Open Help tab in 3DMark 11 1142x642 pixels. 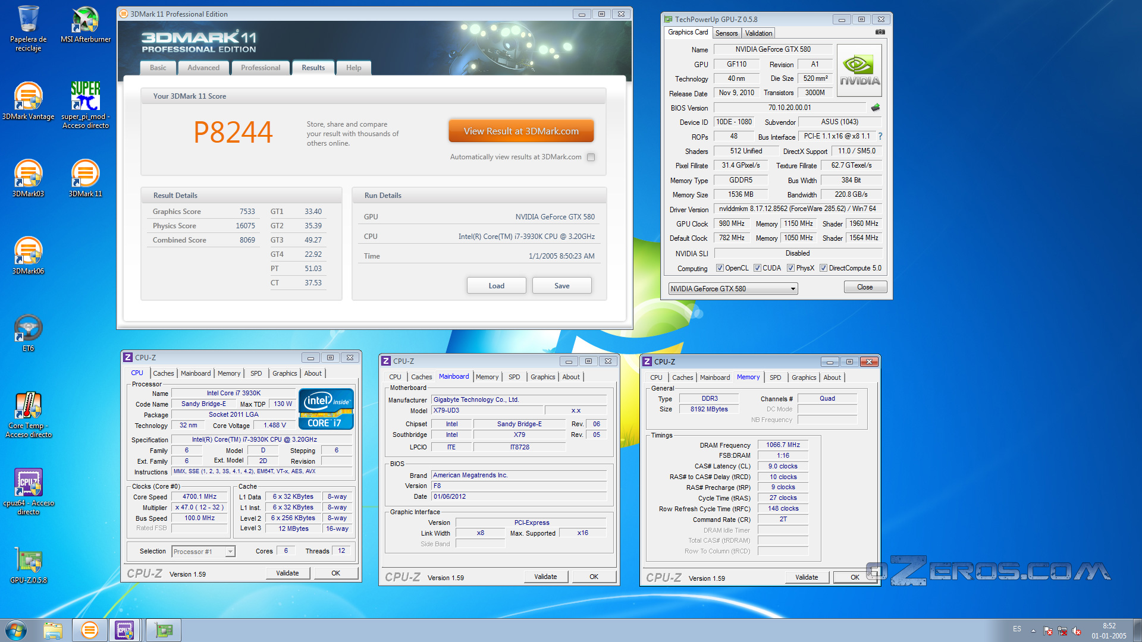point(354,68)
